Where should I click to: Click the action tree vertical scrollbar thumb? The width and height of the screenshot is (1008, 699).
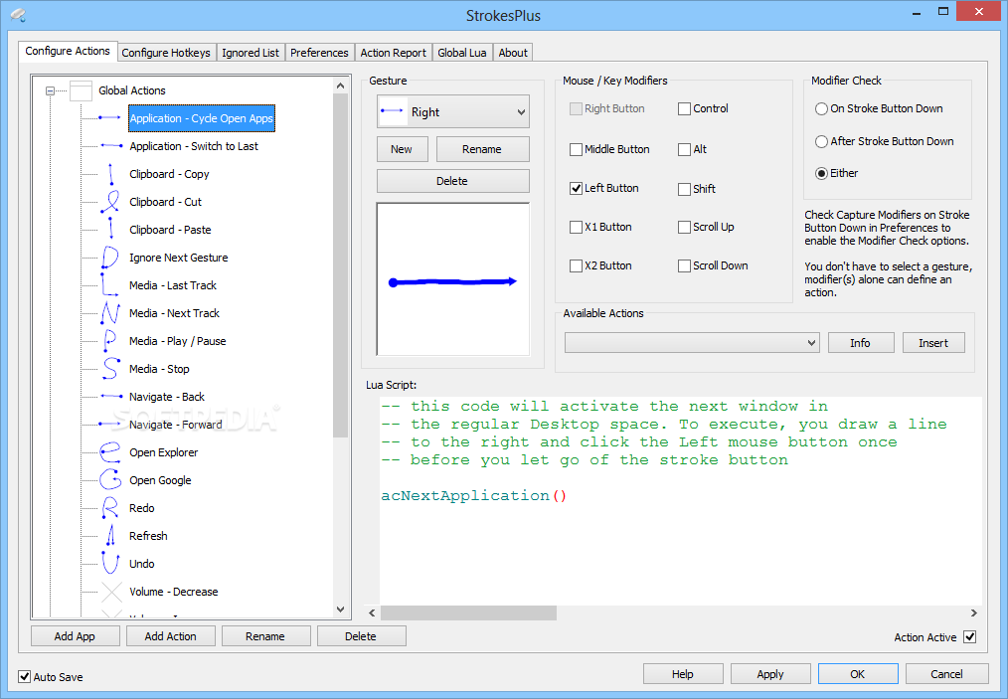tap(341, 265)
